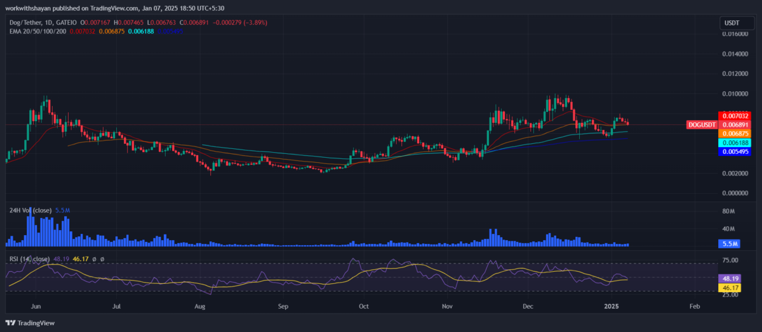The width and height of the screenshot is (762, 332).
Task: Click the orange 0.006875 EMA price tag
Action: (x=735, y=134)
